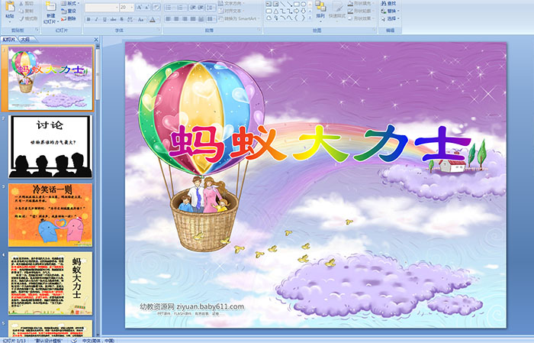Image resolution: width=534 pixels, height=343 pixels.
Task: Click the Format Painter brush icon
Action: pos(21,19)
